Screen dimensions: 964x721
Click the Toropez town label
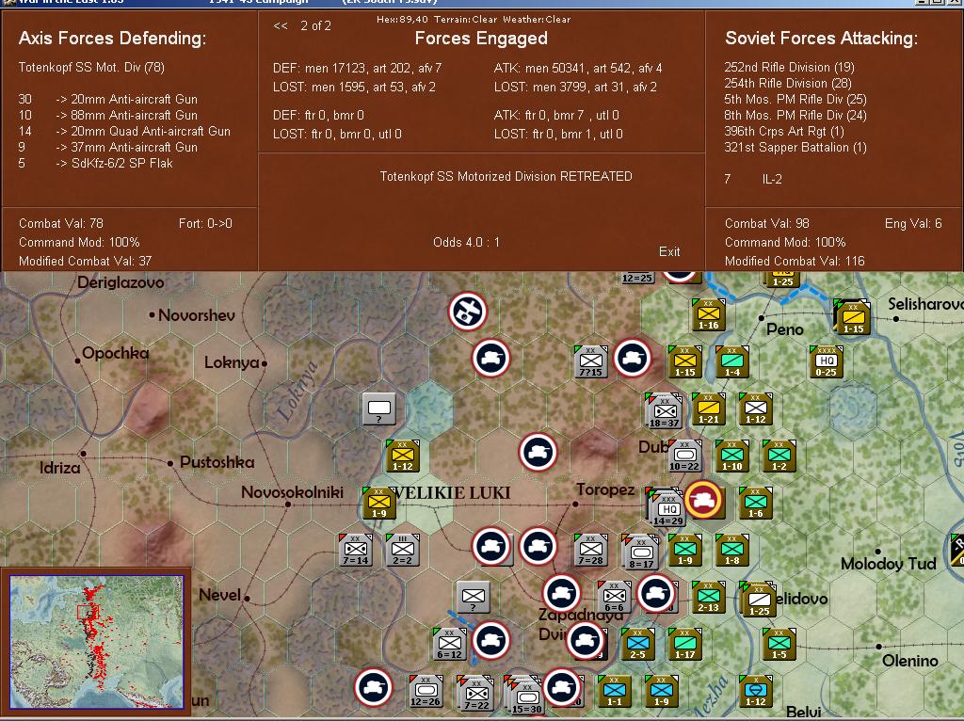pyautogui.click(x=605, y=489)
